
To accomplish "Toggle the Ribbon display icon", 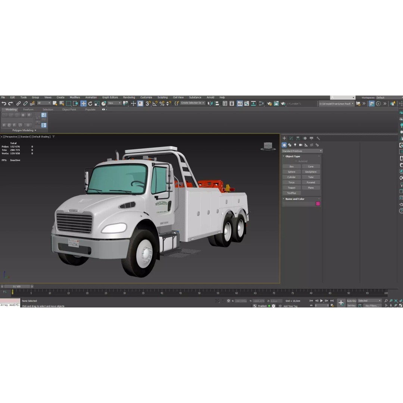I will pos(240,104).
